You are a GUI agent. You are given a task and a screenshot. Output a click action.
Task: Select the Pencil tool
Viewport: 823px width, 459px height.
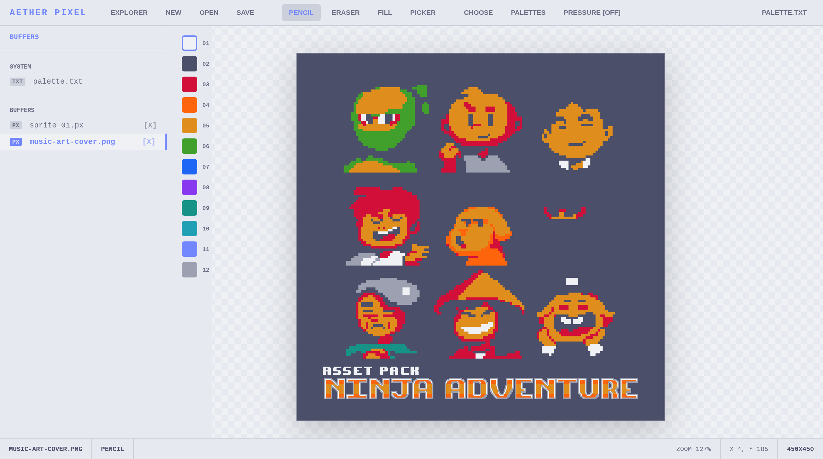click(301, 13)
